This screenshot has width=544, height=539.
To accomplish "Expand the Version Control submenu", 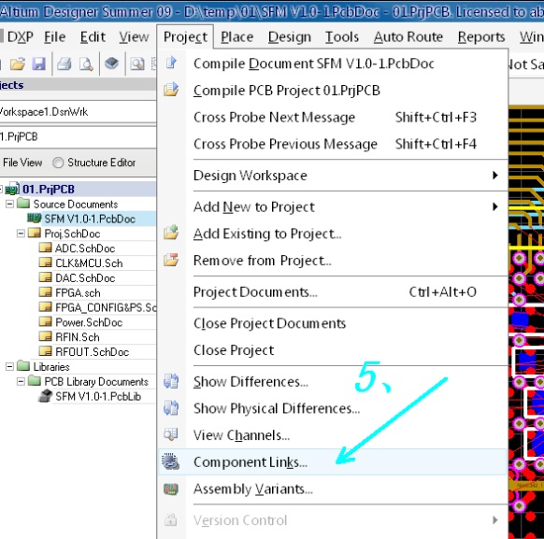I will coord(495,520).
